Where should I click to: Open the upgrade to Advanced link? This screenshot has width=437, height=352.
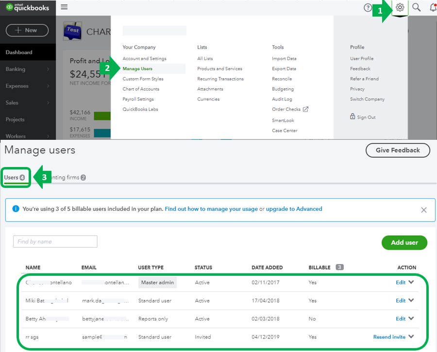pyautogui.click(x=294, y=209)
